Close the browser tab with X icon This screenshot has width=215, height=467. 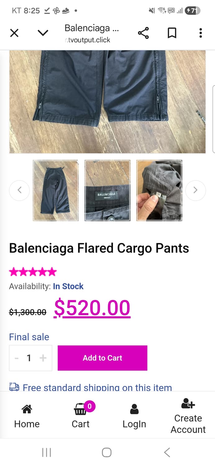point(14,33)
